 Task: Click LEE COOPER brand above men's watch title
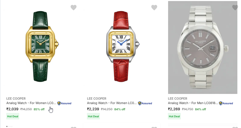(178, 99)
